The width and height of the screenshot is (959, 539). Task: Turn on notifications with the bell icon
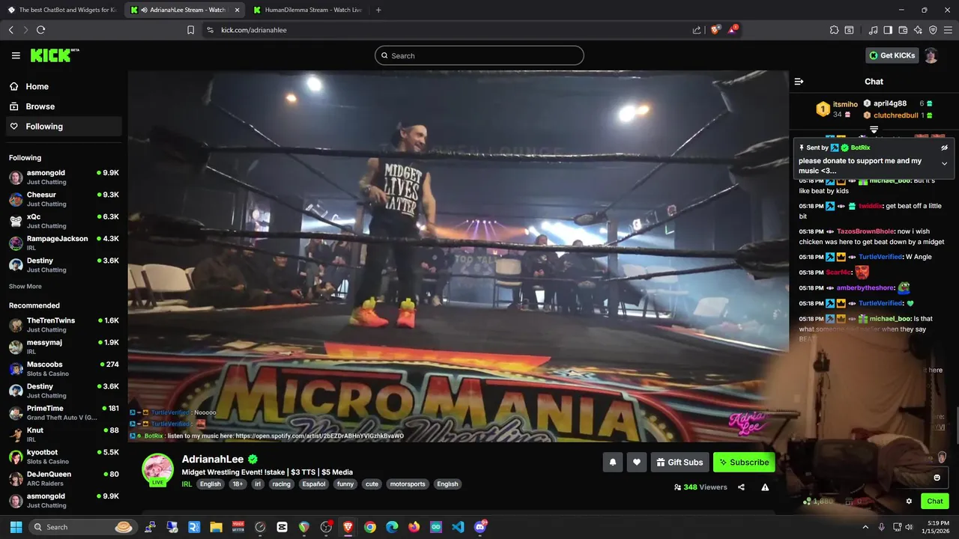[x=612, y=462]
